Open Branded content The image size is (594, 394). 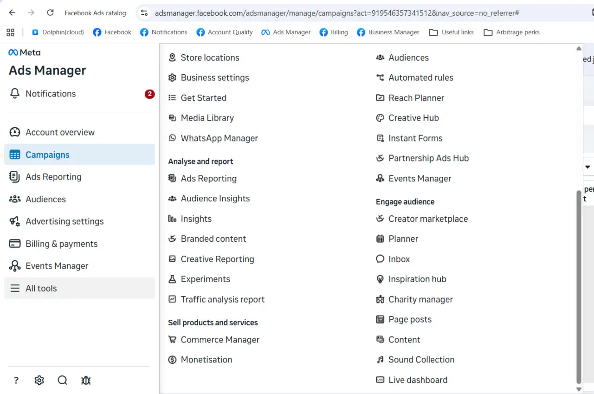(x=213, y=239)
